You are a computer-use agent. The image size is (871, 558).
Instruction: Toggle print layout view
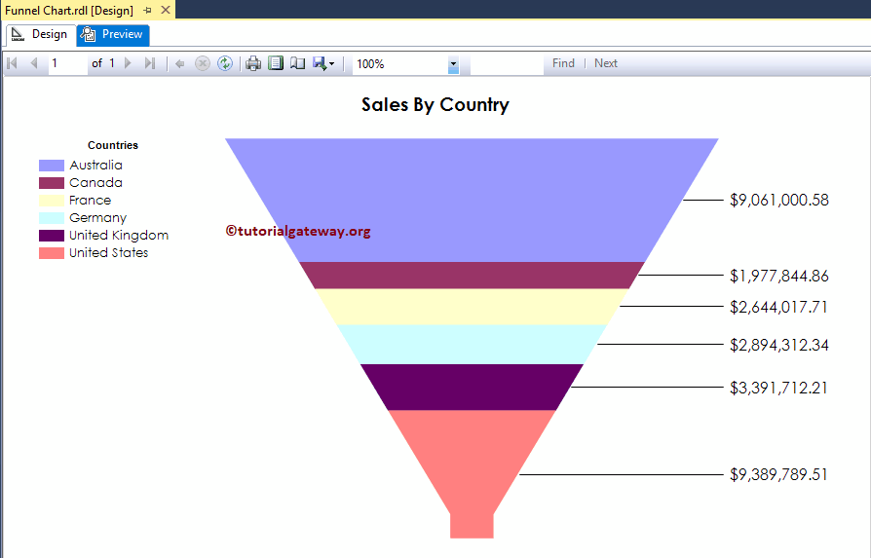[276, 63]
